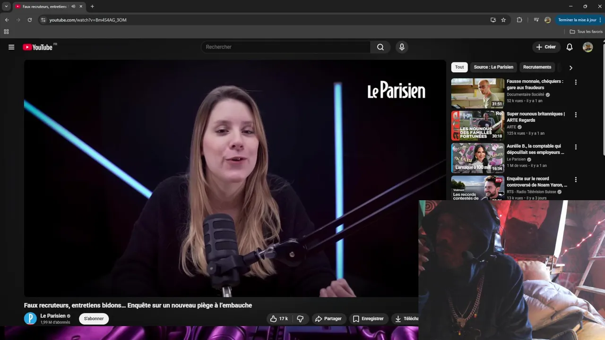Click the install app icon in address bar
Image resolution: width=605 pixels, height=340 pixels.
pos(493,20)
